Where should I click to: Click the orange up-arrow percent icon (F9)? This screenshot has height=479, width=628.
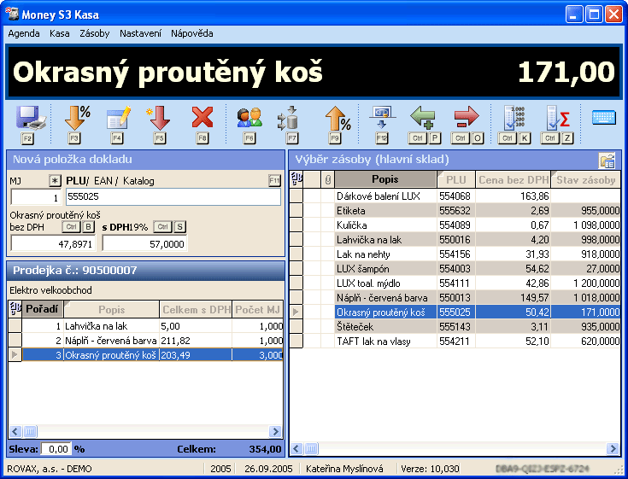(337, 119)
